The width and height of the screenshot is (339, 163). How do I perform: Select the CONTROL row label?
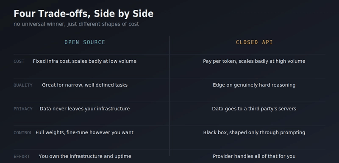click(x=23, y=133)
